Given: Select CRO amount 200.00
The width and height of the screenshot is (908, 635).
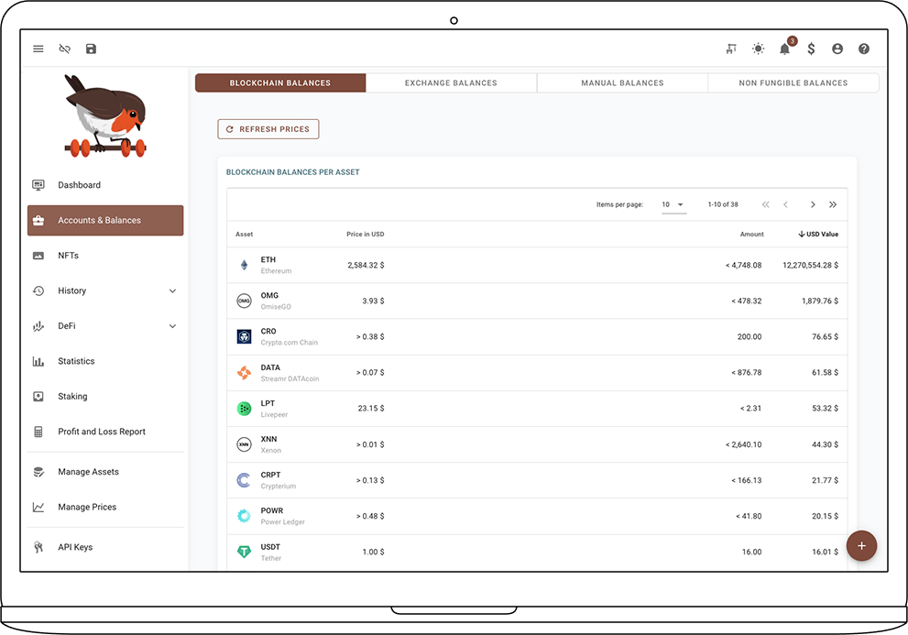Looking at the screenshot, I should coord(749,336).
